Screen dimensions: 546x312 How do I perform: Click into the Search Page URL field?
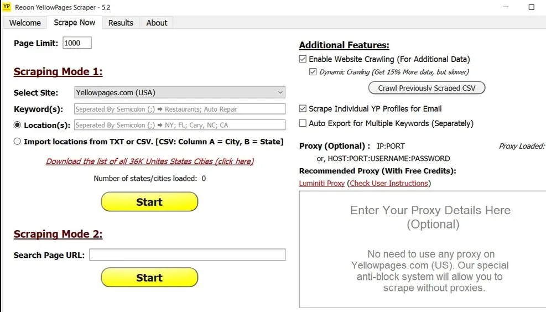click(187, 255)
